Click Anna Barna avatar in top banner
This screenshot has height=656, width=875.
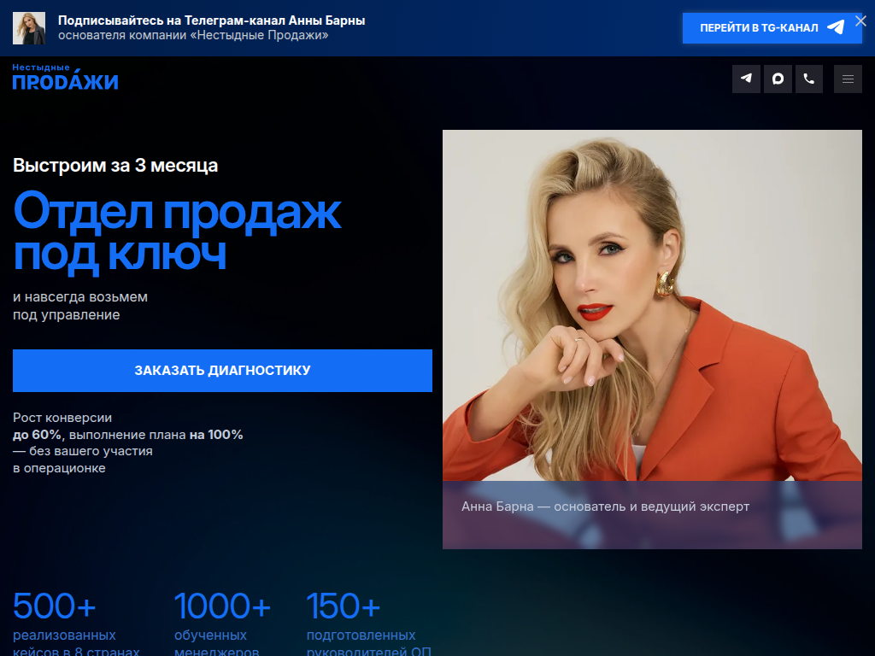(29, 28)
